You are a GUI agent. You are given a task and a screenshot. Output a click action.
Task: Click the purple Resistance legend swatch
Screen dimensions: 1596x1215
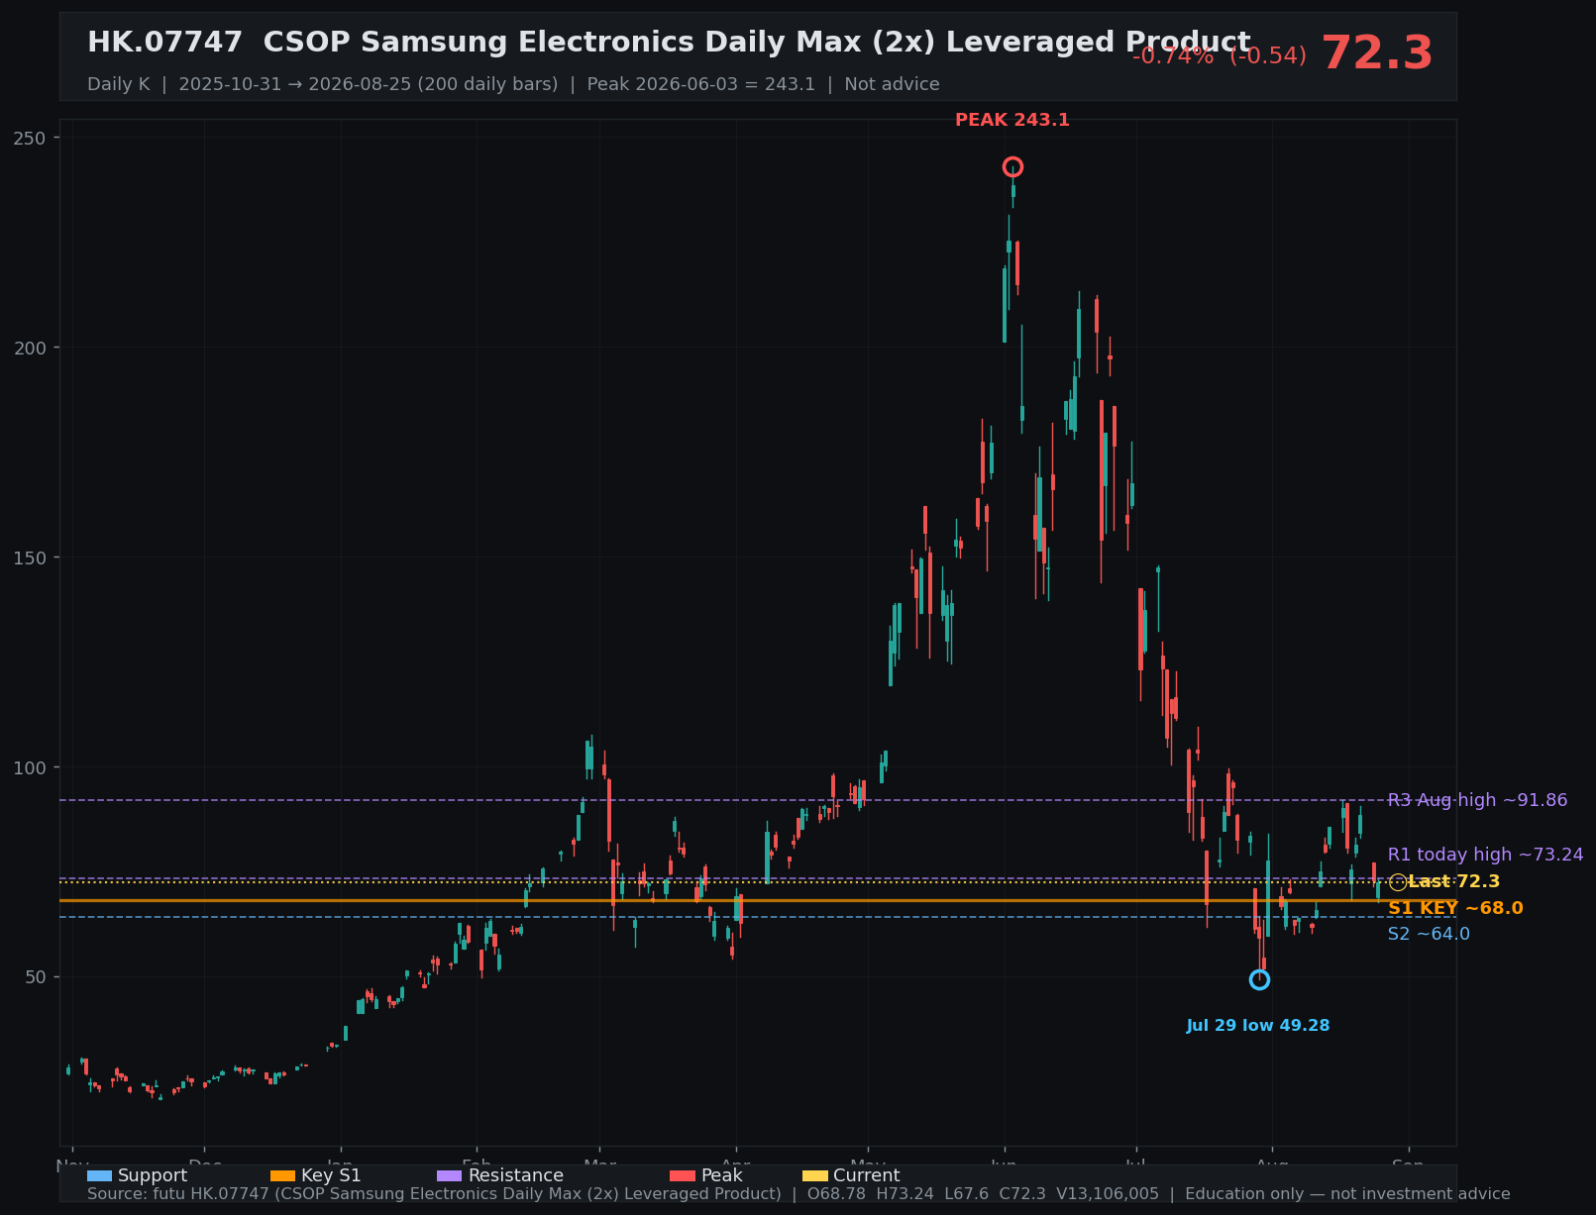coord(449,1175)
